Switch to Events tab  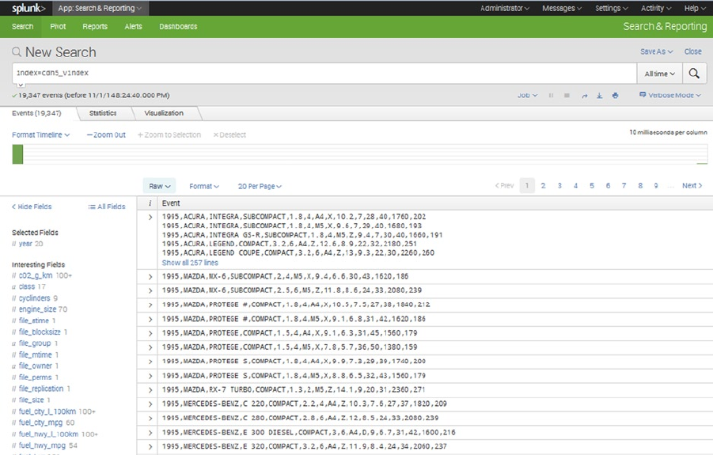[x=36, y=113]
